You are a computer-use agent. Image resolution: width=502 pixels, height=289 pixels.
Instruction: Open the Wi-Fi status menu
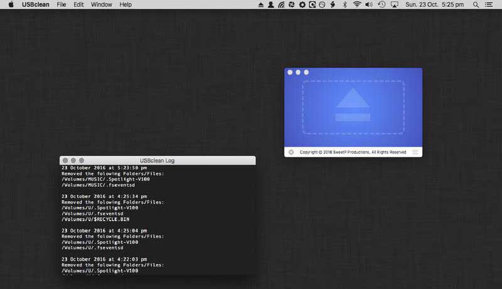(357, 4)
